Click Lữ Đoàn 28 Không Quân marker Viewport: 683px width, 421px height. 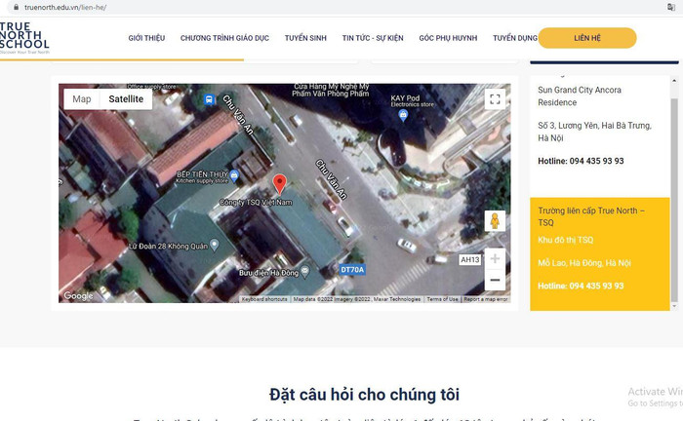click(x=215, y=245)
